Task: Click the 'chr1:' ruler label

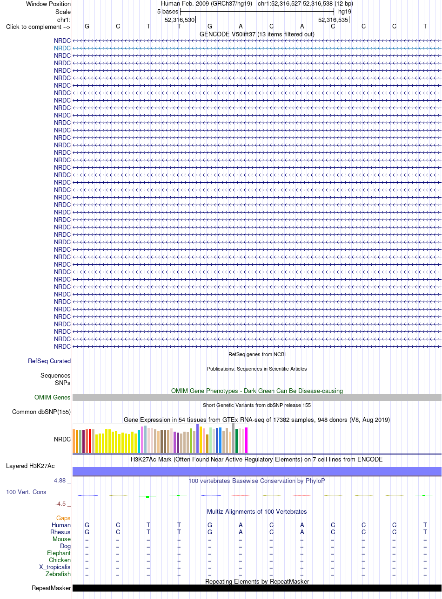Action: coord(64,20)
